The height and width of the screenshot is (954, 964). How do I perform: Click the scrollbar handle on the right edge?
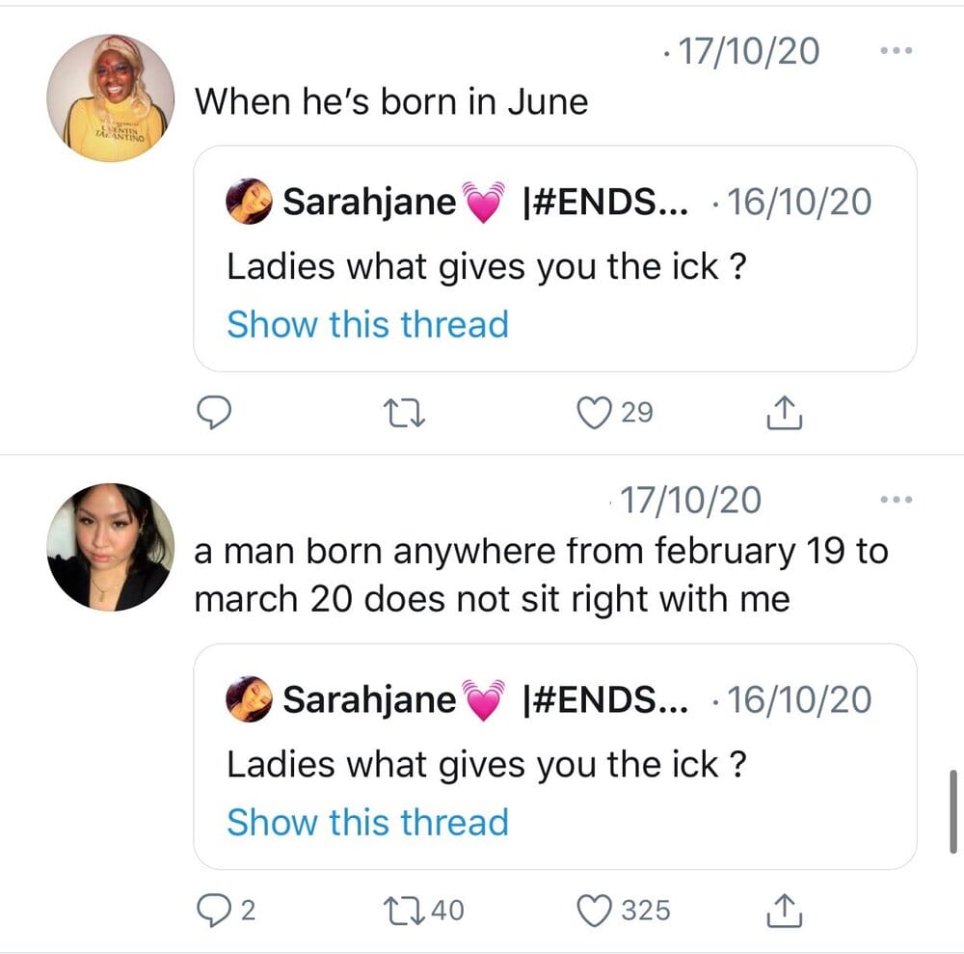coord(953,811)
